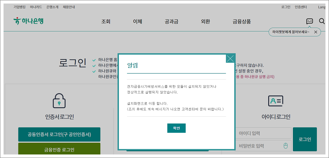Open the 조회 menu
This screenshot has width=329, height=158.
pyautogui.click(x=106, y=21)
